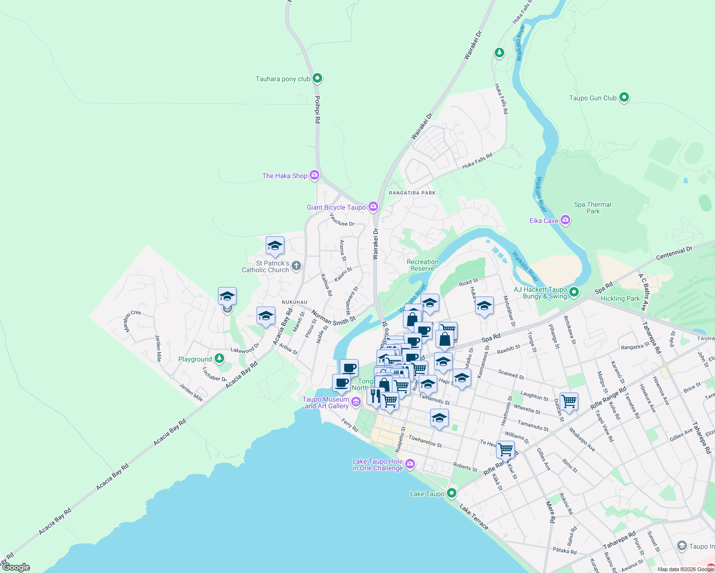Select the green Lake Taupo marker
Image resolution: width=715 pixels, height=573 pixels.
click(452, 493)
